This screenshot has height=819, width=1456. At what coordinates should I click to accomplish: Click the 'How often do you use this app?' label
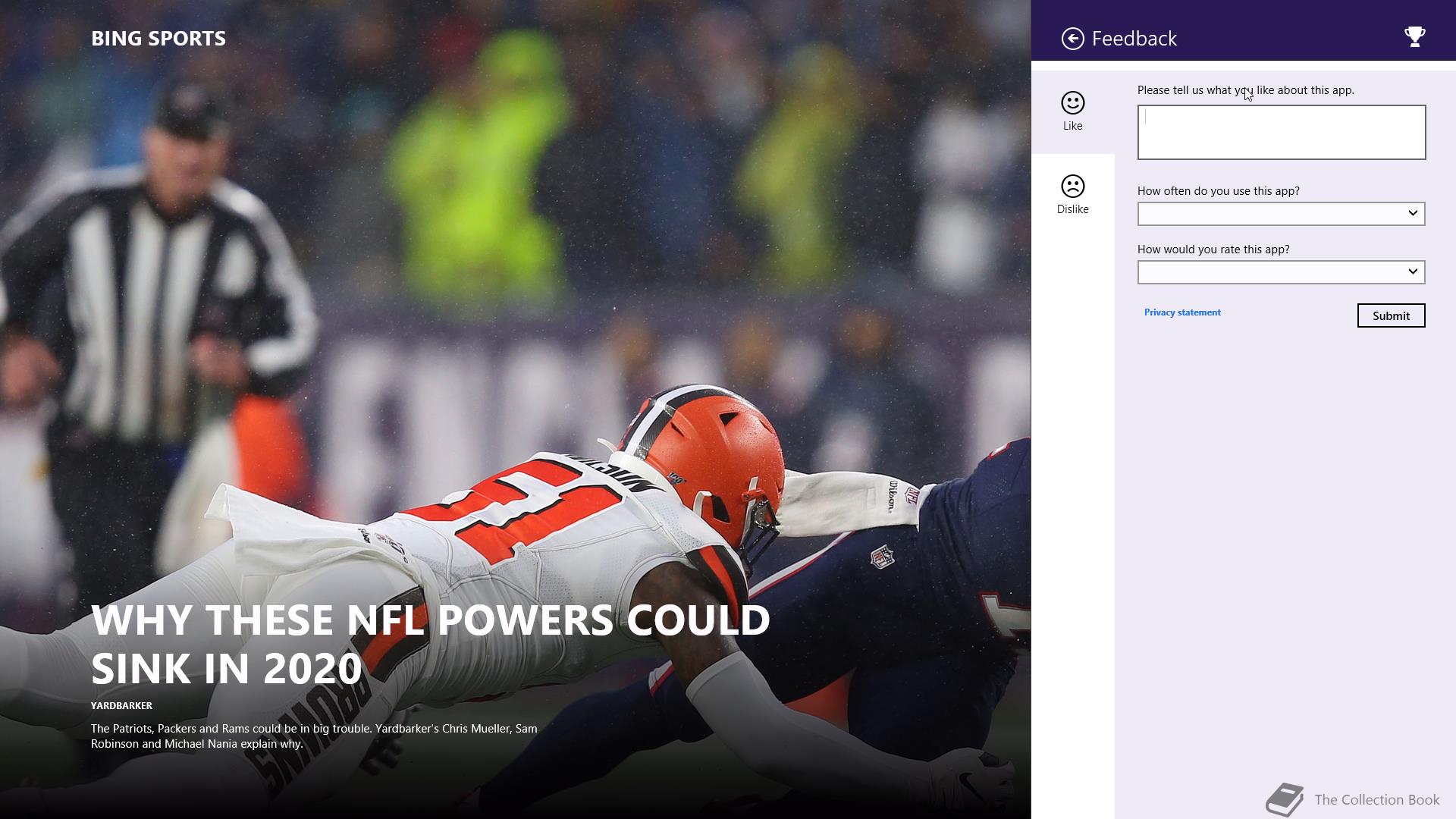1218,191
